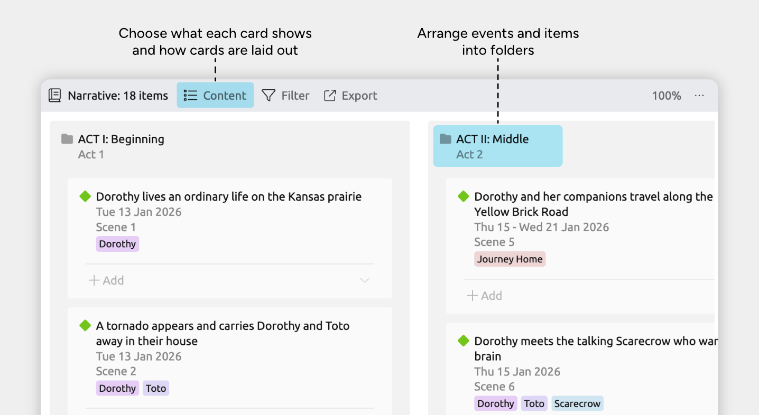Click green diamond of Scarecrow event

pos(464,341)
